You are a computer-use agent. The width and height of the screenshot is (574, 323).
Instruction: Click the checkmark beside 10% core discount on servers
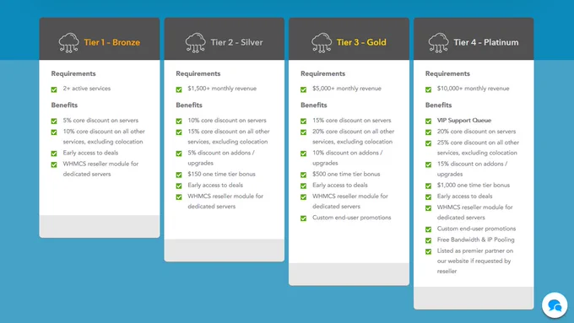point(179,121)
